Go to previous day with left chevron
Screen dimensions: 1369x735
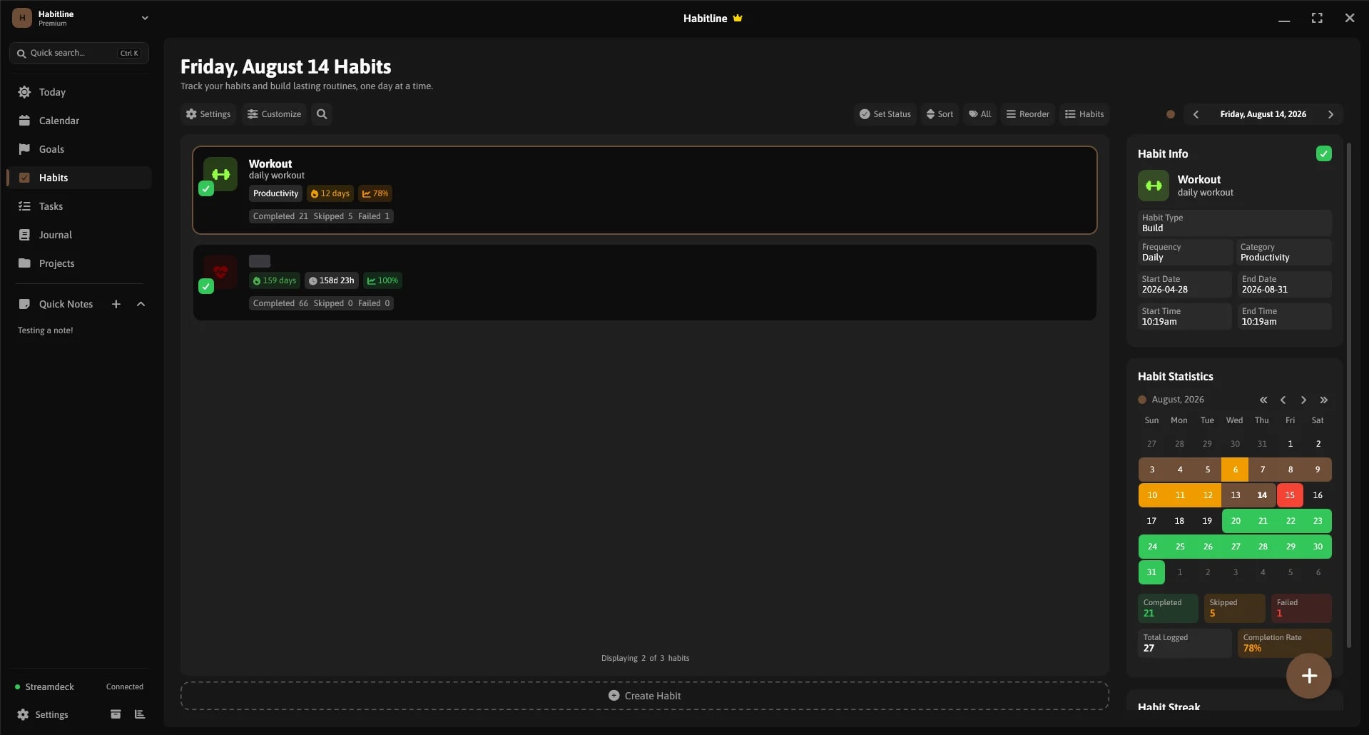(x=1196, y=114)
